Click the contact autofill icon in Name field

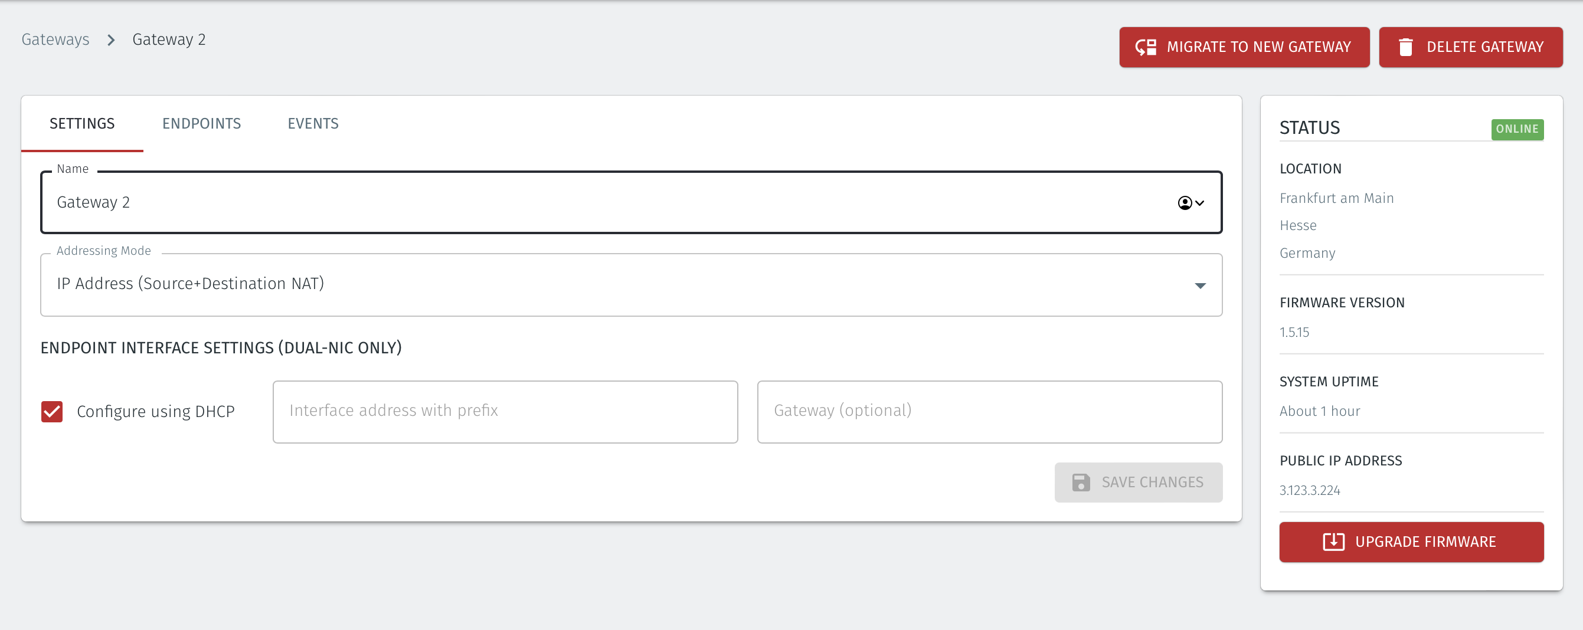pyautogui.click(x=1185, y=203)
